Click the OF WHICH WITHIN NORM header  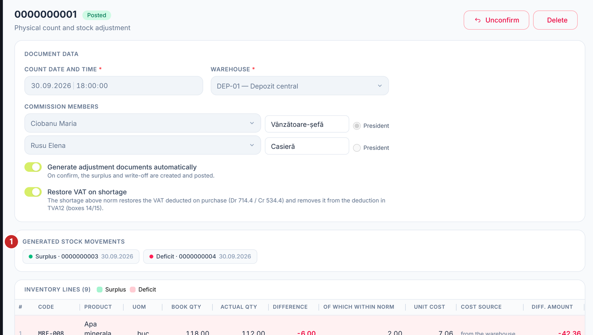click(x=359, y=307)
